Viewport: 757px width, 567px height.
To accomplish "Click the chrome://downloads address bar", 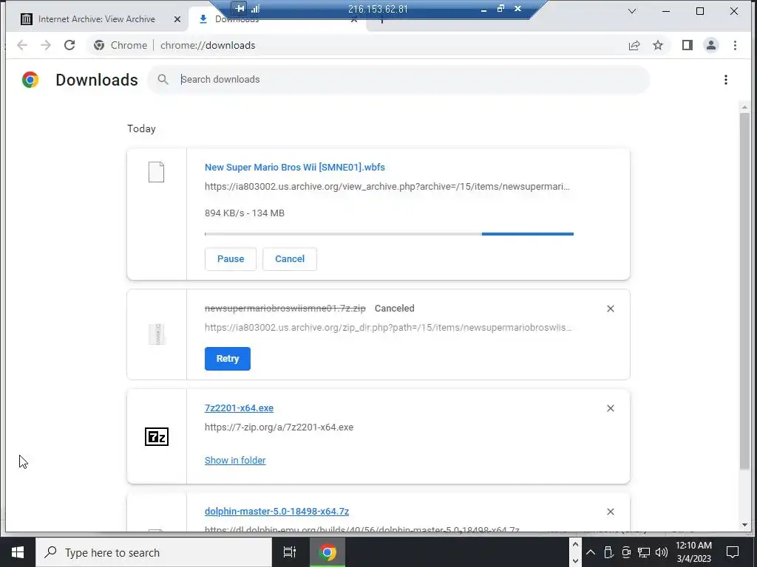I will click(x=356, y=45).
